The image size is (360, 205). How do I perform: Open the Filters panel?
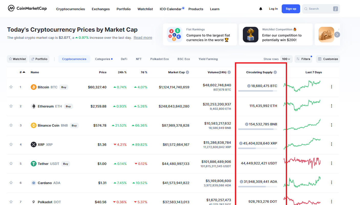[x=303, y=59]
